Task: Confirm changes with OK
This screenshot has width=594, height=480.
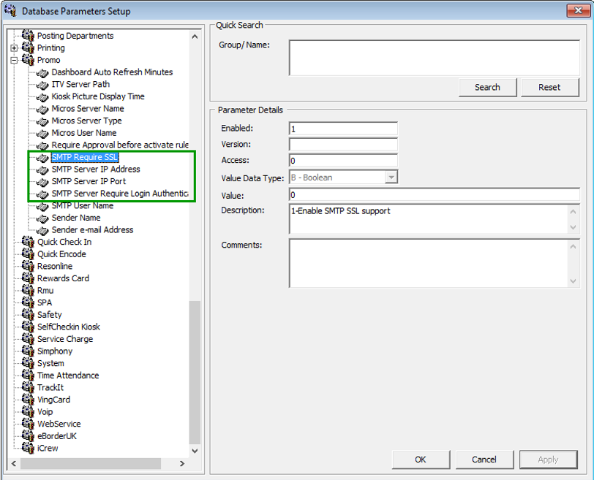Action: (421, 460)
